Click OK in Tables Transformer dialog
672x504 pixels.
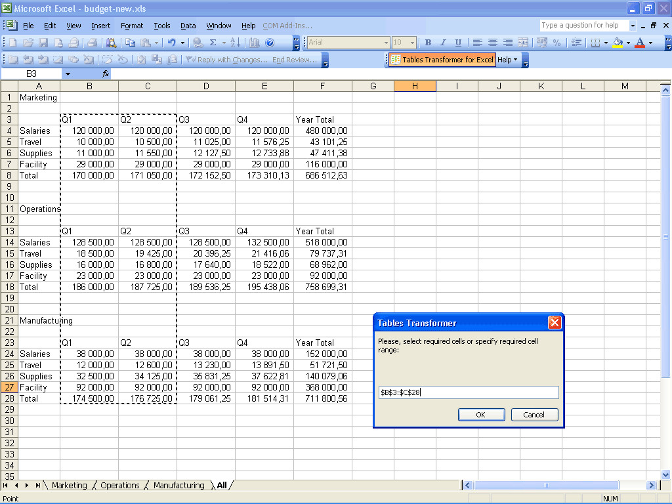[481, 415]
